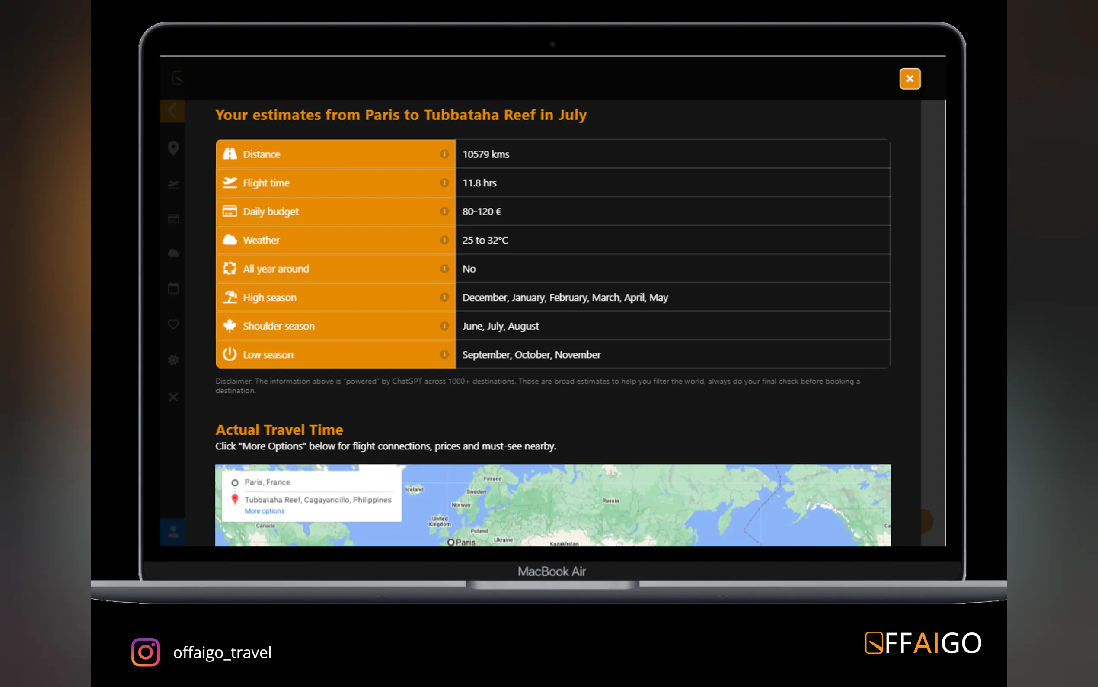Viewport: 1098px width, 687px height.
Task: Click the Paris marker on the map
Action: 450,542
